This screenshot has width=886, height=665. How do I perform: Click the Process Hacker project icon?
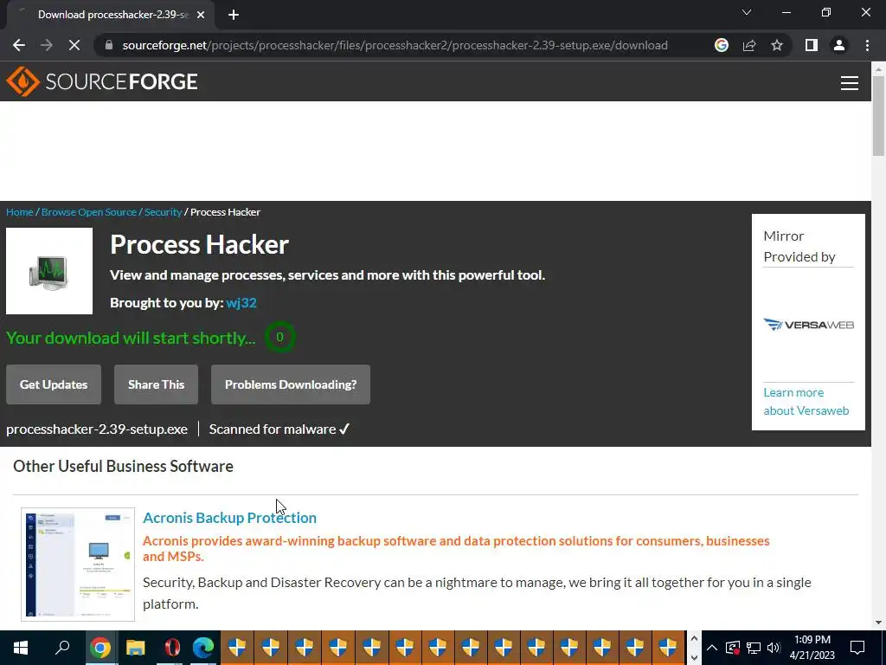tap(49, 271)
